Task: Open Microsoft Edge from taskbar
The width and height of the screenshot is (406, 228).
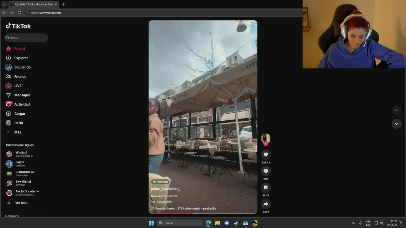Action: (208, 223)
